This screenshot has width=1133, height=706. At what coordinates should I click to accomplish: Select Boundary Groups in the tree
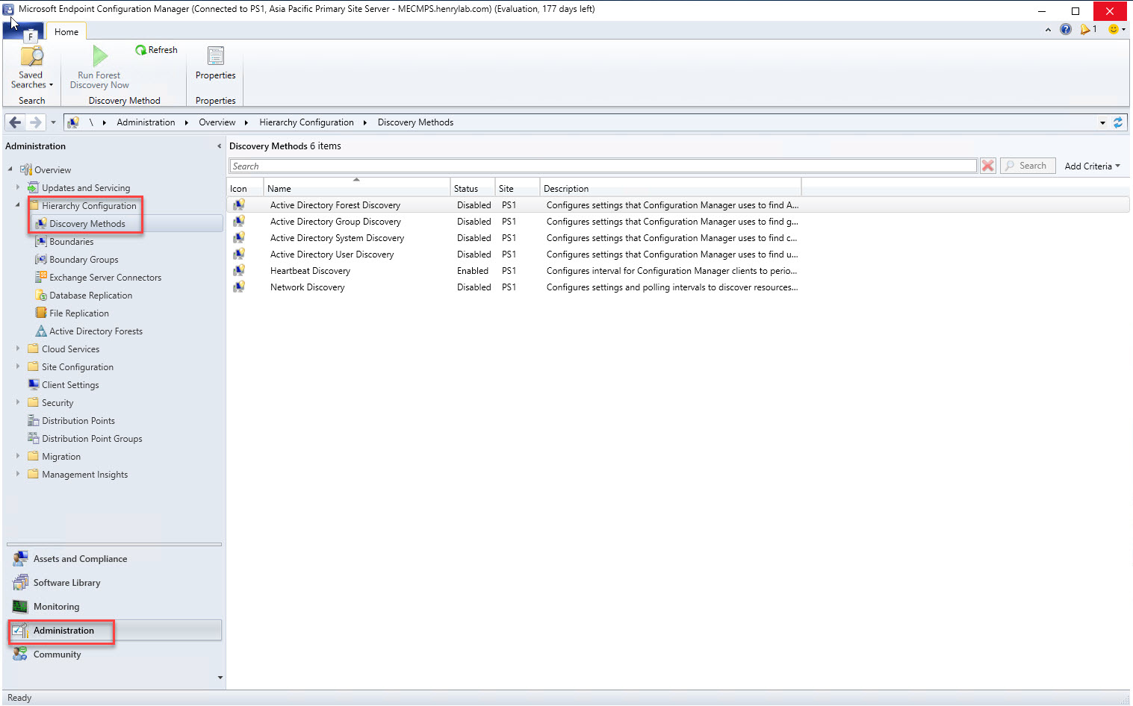click(x=84, y=260)
